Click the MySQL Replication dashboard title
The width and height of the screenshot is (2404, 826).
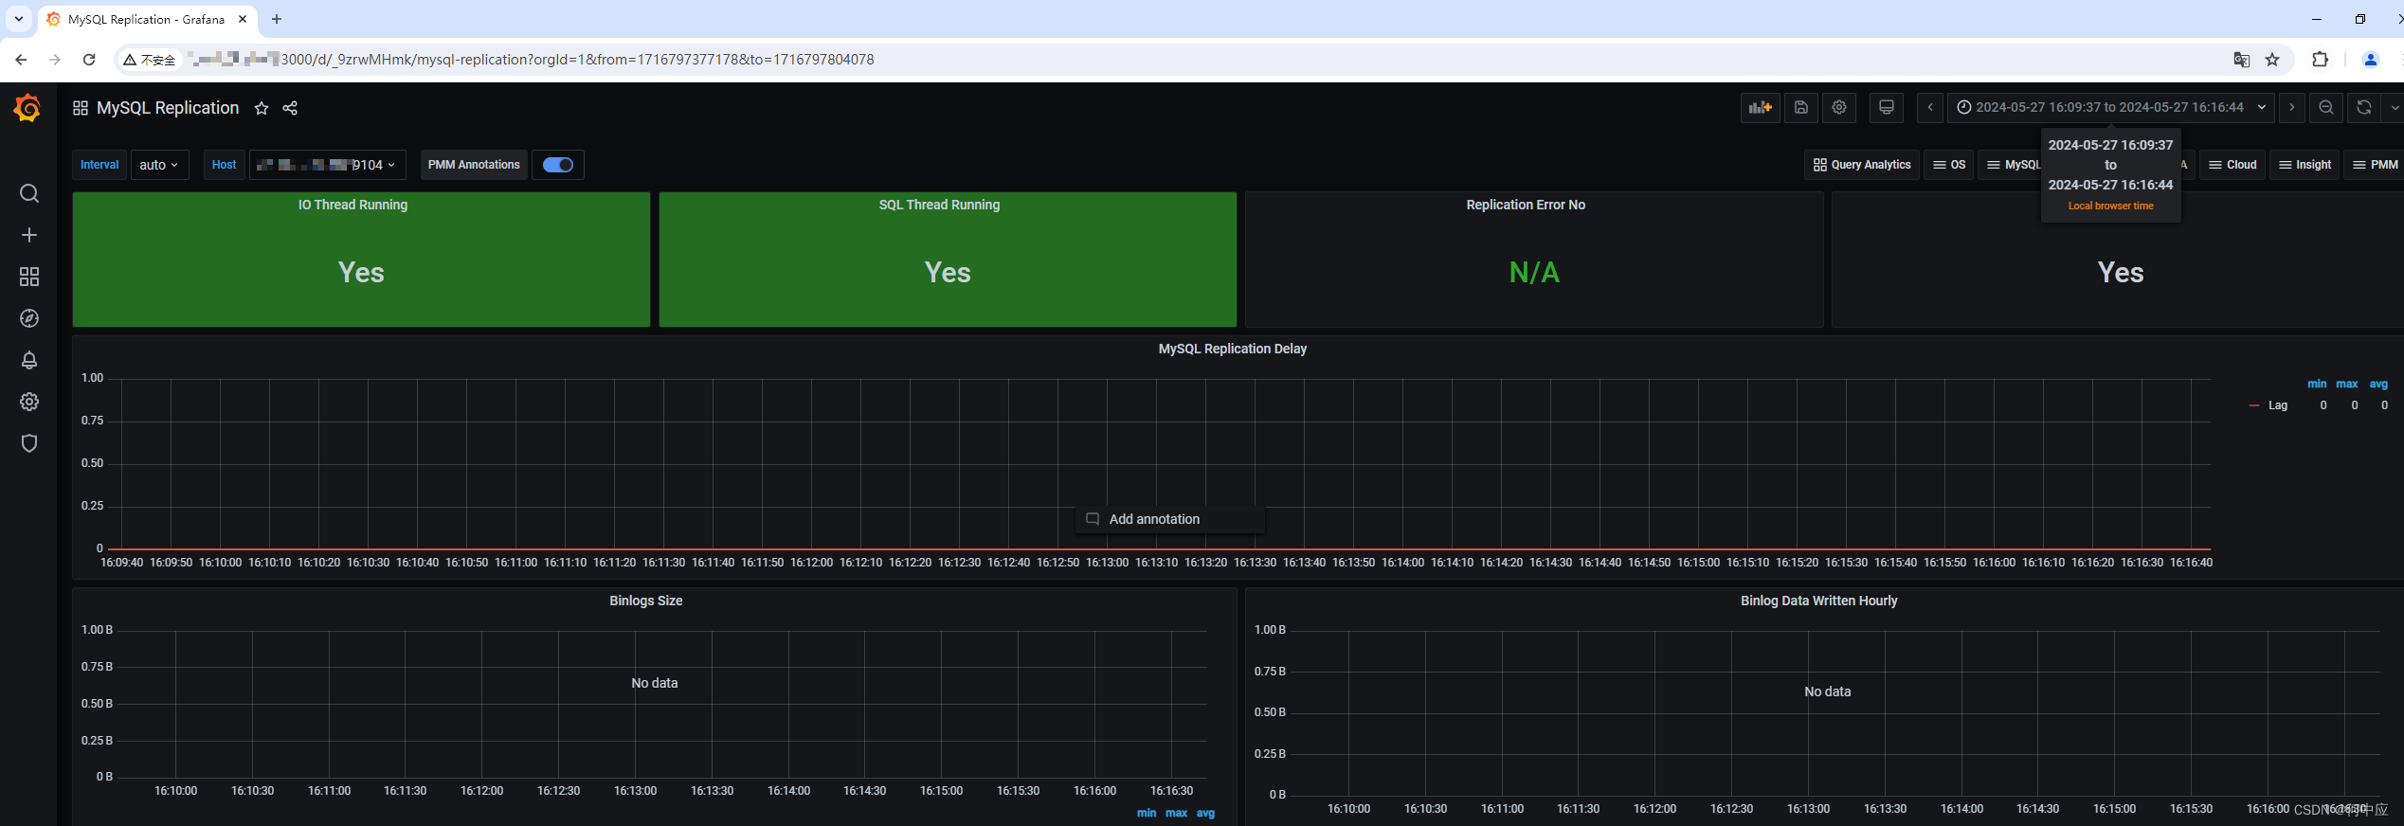tap(168, 108)
